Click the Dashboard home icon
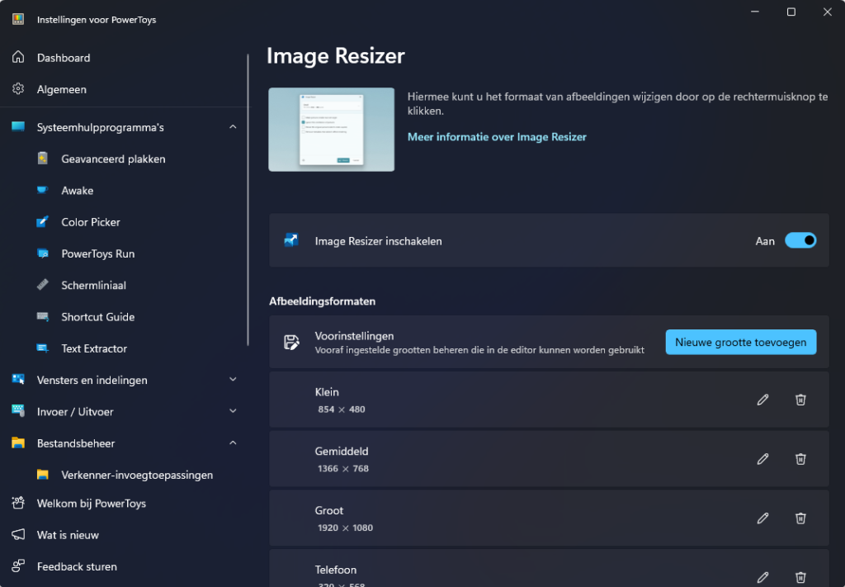This screenshot has height=587, width=845. point(18,57)
